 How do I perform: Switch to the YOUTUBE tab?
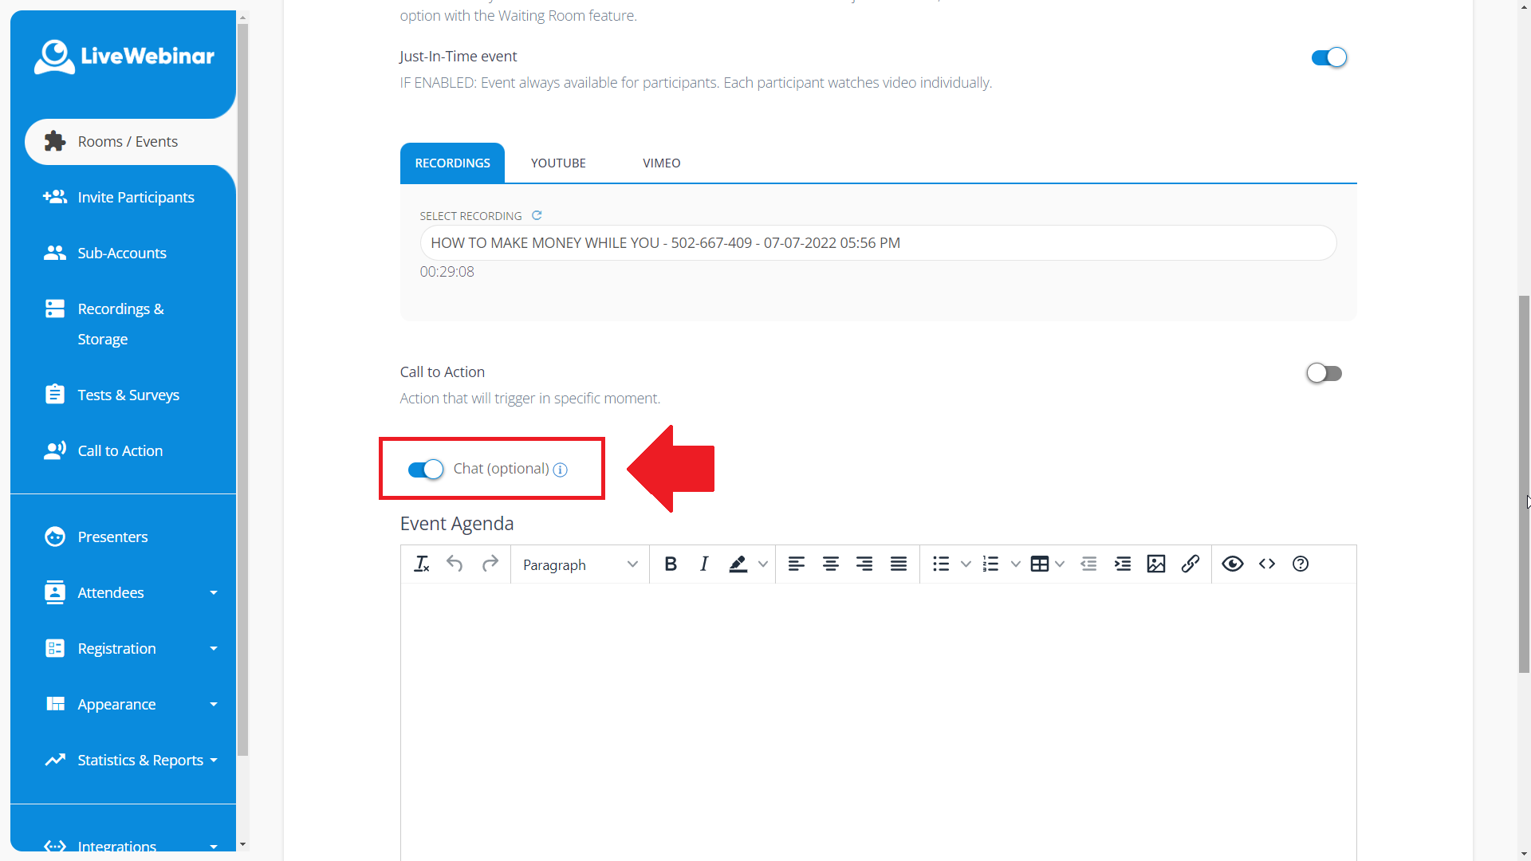[558, 163]
